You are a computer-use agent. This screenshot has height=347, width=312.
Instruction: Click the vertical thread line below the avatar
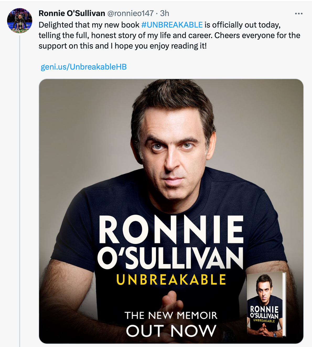(20, 184)
